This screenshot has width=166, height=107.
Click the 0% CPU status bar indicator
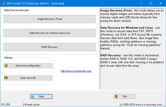[6, 104]
